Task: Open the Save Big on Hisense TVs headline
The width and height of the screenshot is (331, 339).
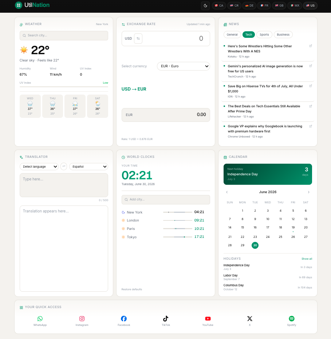Action: click(265, 89)
